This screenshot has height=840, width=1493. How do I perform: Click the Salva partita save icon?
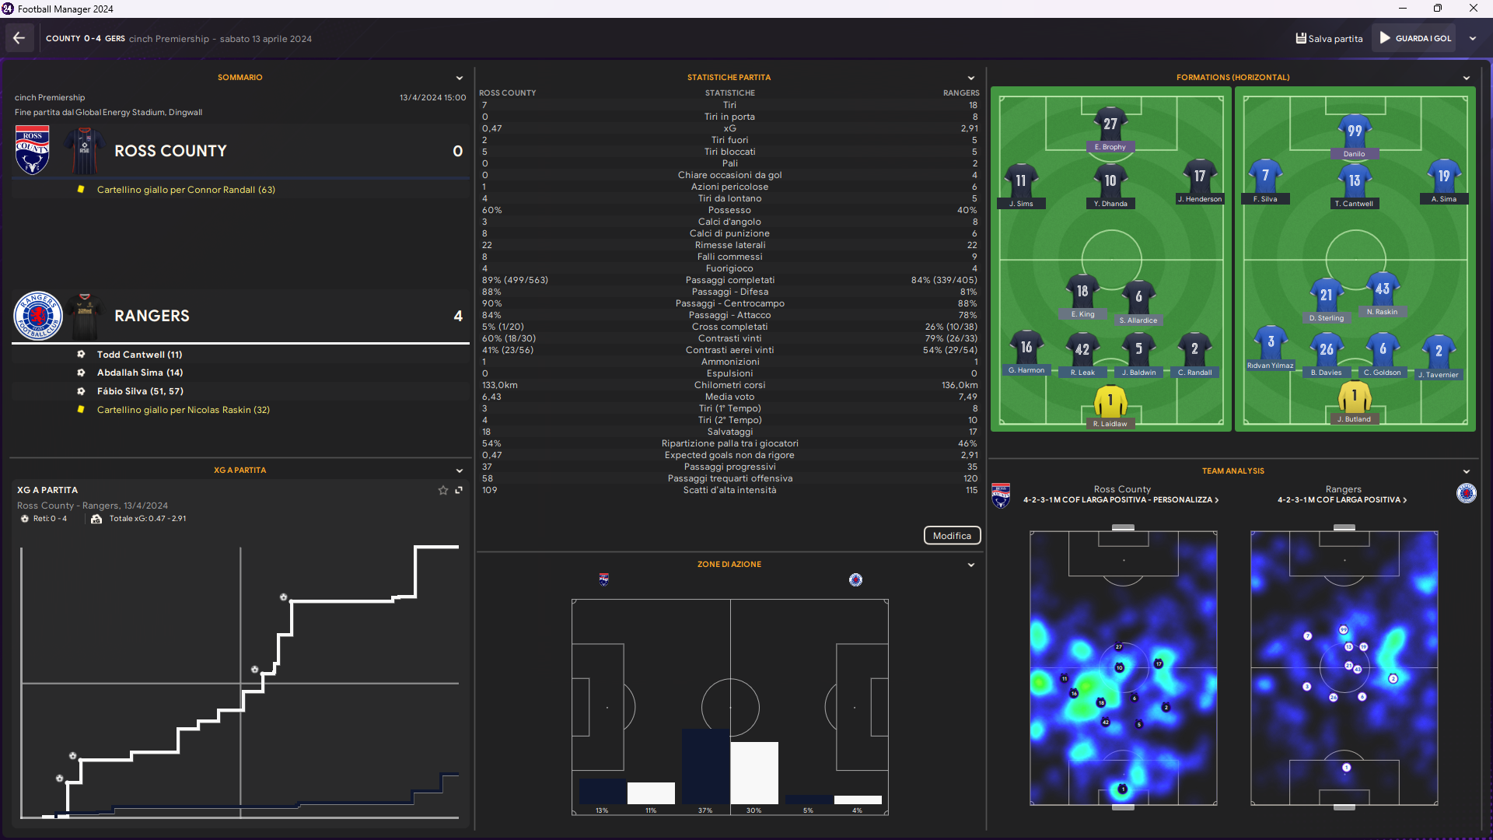tap(1301, 38)
